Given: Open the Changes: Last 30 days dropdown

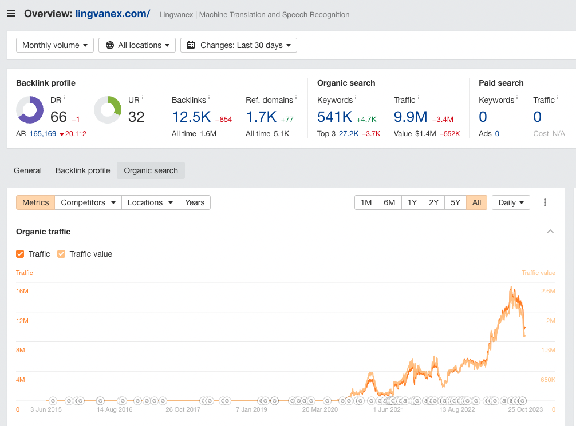Looking at the screenshot, I should tap(239, 45).
